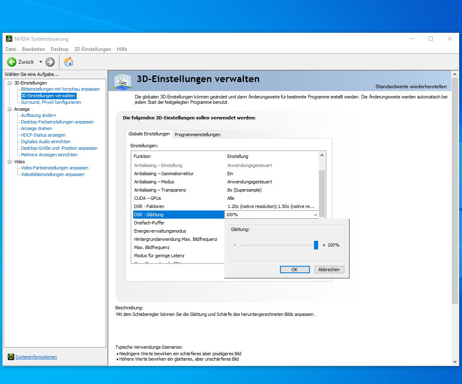Select the Dreifach-Puffer setting row
Viewport: 462px width, 384px height.
tap(149, 223)
